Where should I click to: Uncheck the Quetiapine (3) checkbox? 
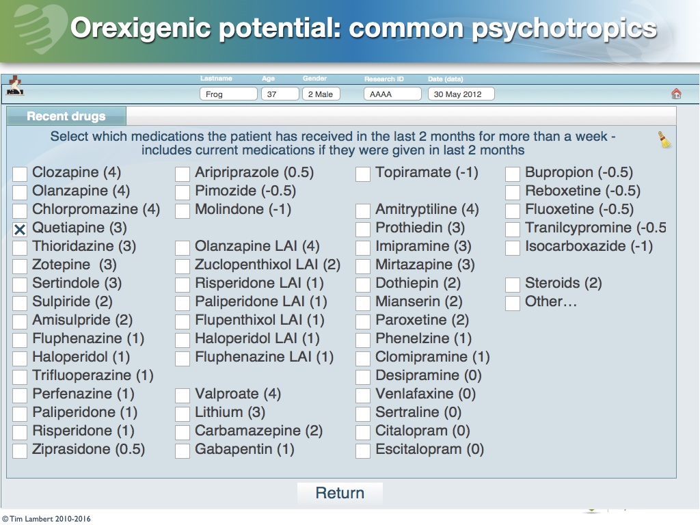[19, 228]
